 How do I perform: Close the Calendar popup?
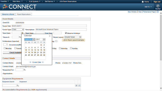coord(50,36)
